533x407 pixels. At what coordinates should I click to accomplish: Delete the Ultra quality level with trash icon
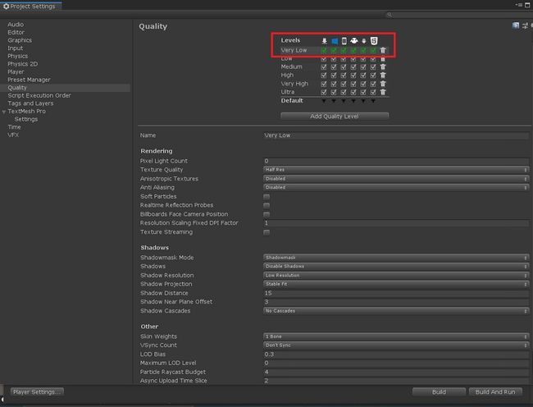tap(383, 92)
